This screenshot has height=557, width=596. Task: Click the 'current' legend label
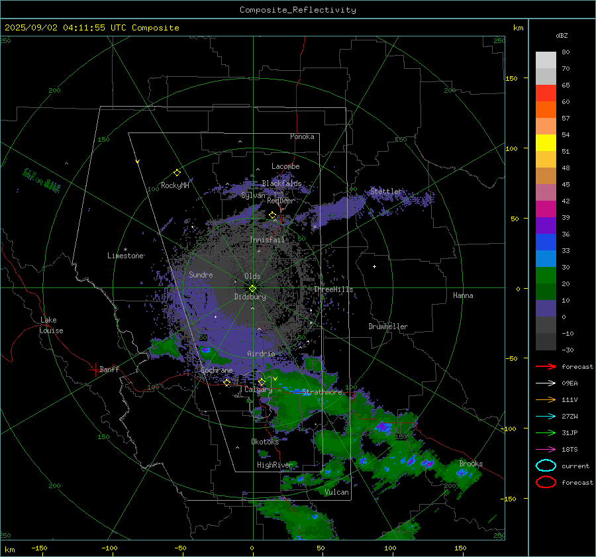[575, 466]
